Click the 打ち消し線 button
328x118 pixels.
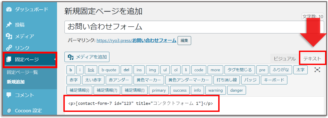[227, 80]
